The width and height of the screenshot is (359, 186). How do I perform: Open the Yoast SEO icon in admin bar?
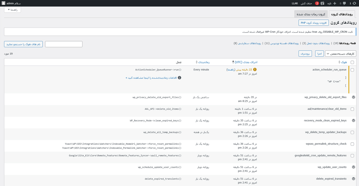tap(322, 3)
